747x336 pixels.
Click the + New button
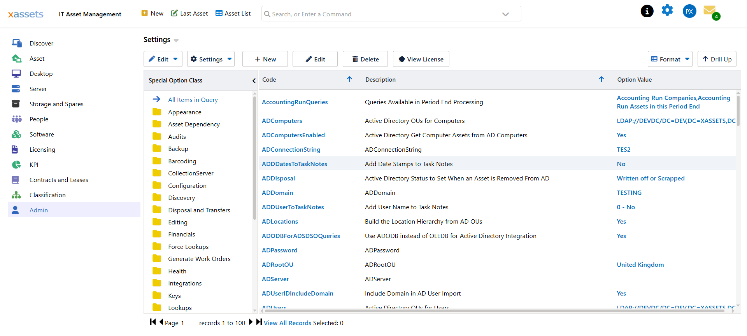click(x=265, y=59)
